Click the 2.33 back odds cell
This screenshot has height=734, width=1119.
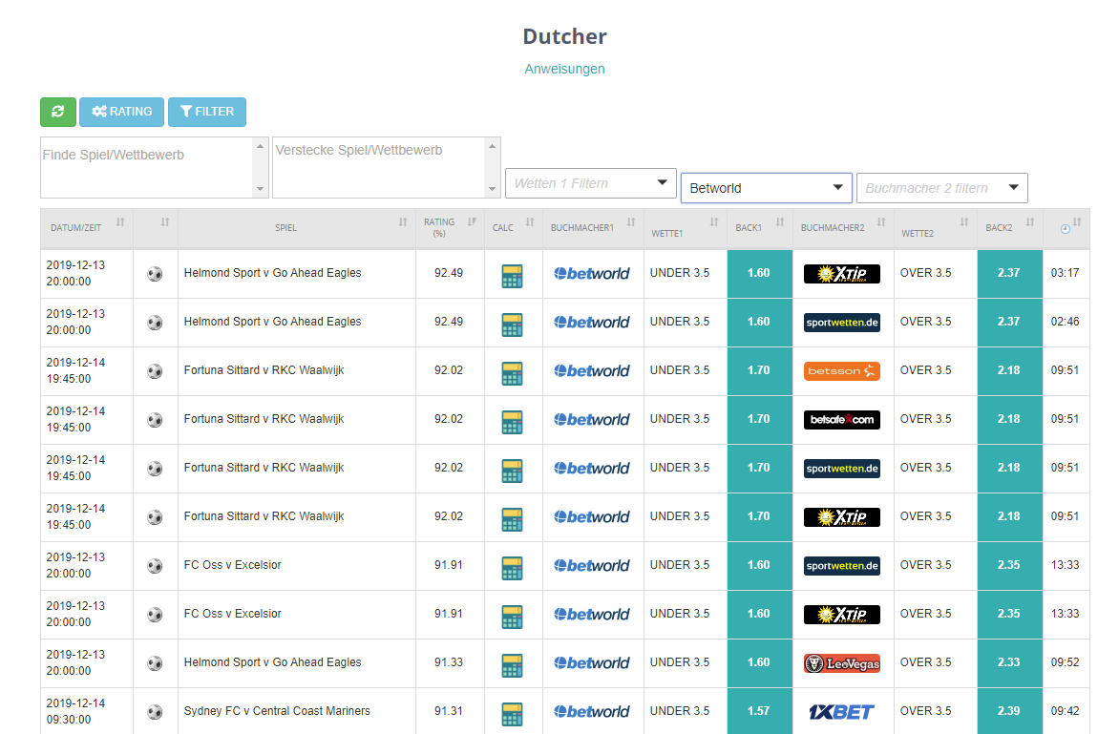(1010, 662)
